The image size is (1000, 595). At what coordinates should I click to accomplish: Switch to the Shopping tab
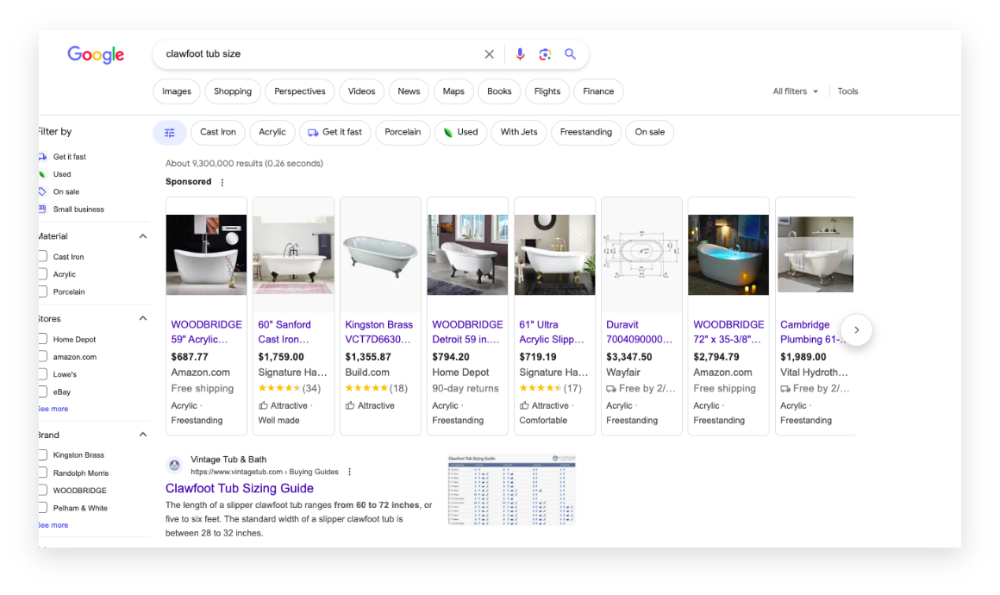(233, 91)
